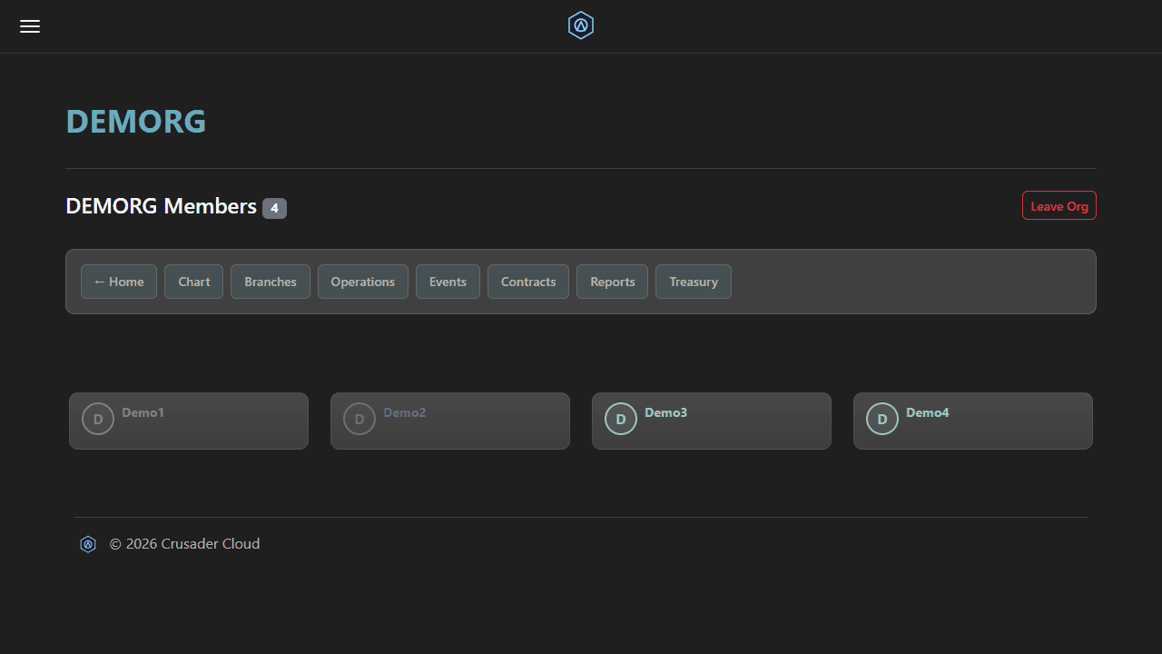
Task: Click the member count badge showing 4
Action: 274,208
